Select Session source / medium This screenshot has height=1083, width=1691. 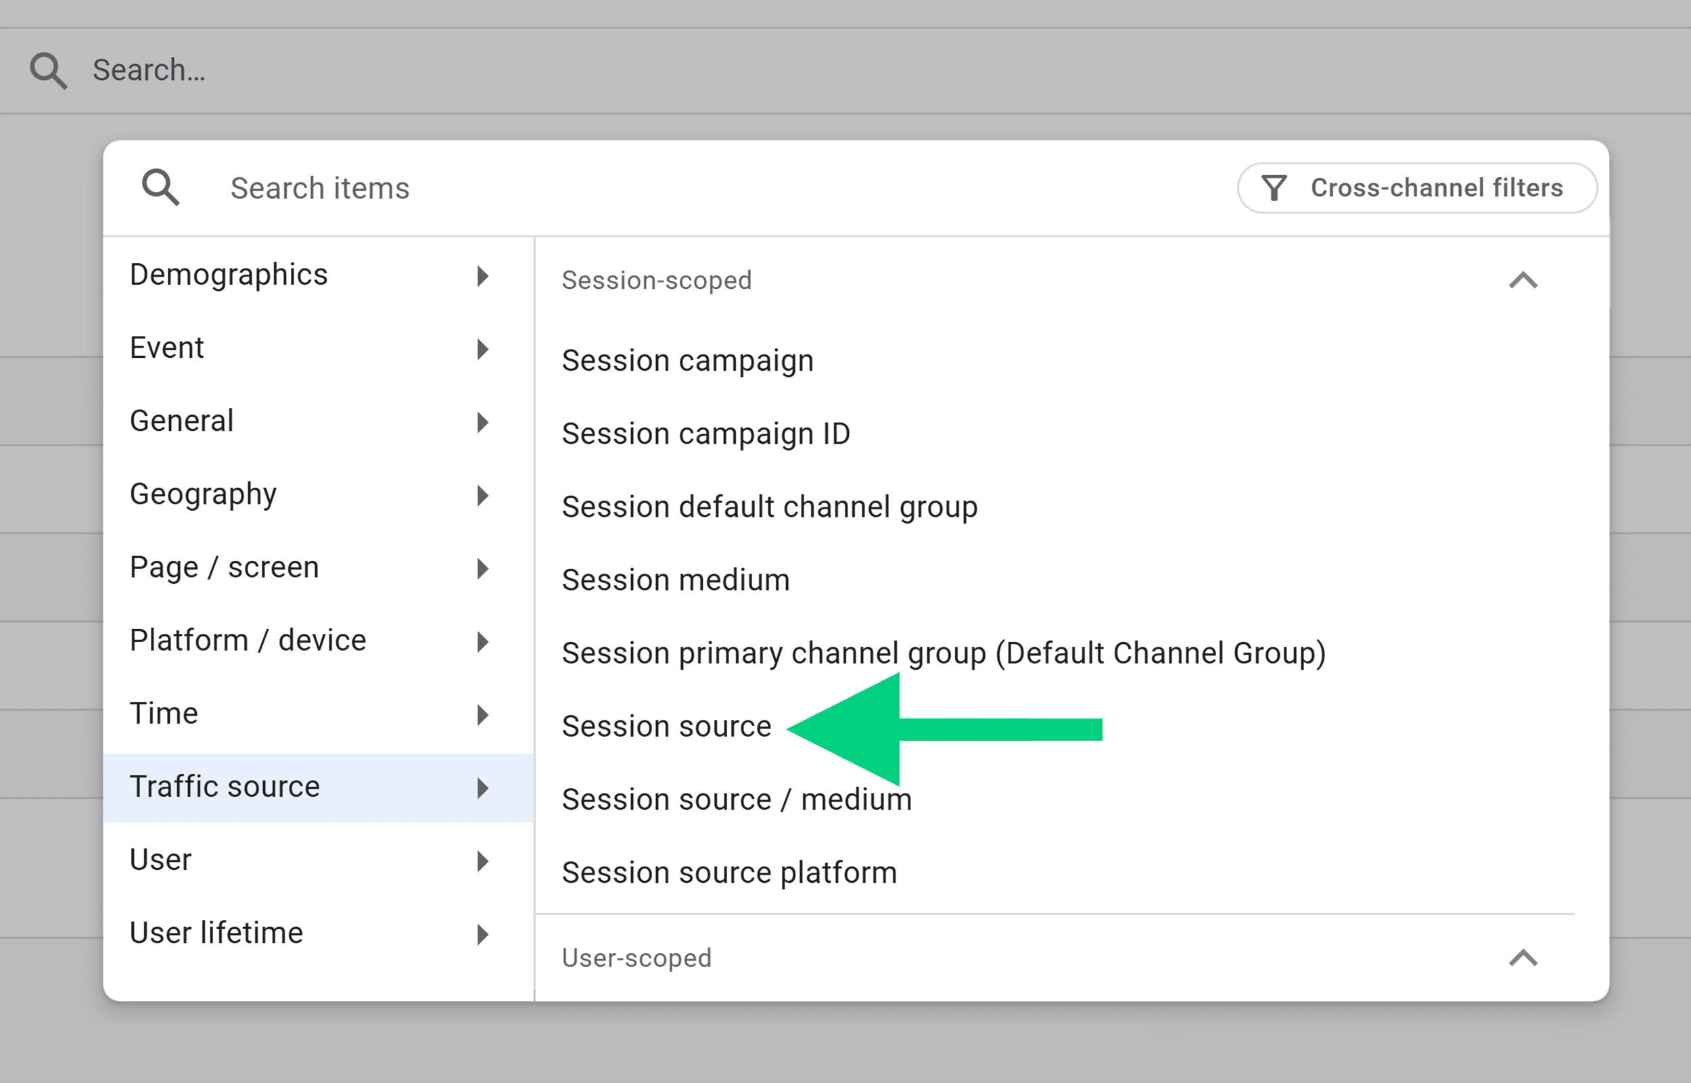click(735, 798)
